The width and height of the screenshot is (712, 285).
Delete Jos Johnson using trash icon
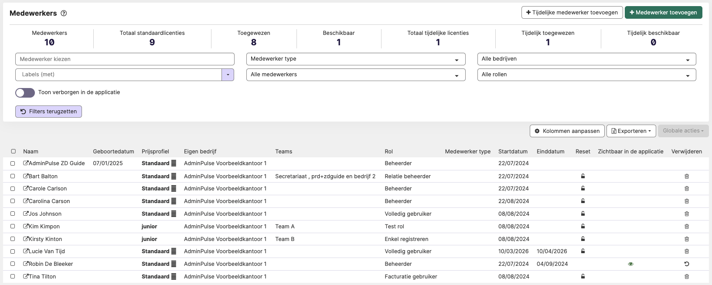pyautogui.click(x=687, y=214)
